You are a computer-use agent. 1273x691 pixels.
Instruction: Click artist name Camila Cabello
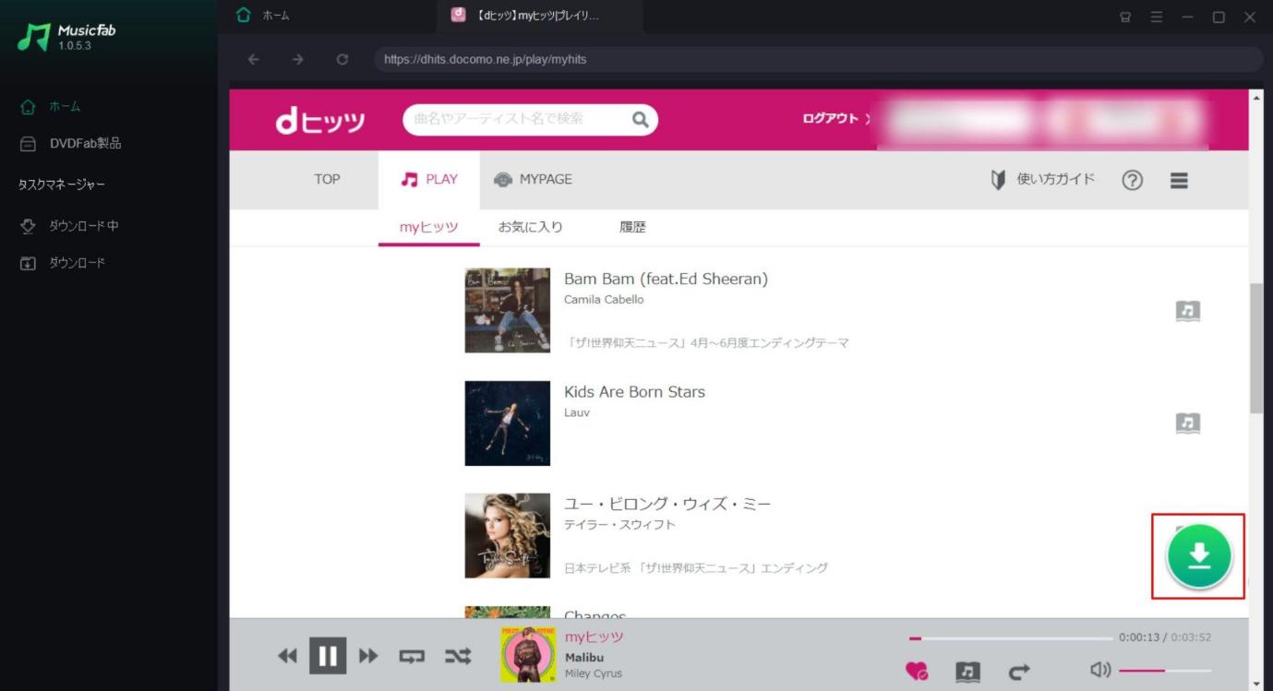[x=604, y=300]
